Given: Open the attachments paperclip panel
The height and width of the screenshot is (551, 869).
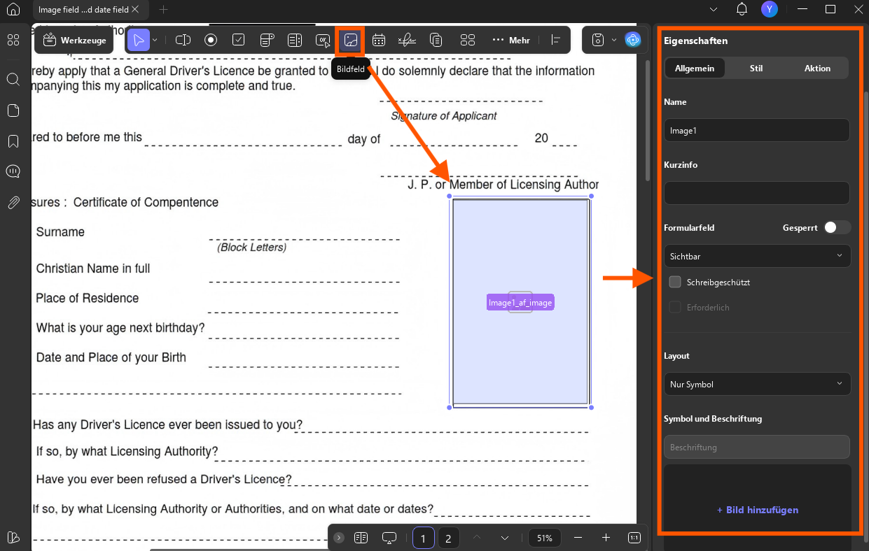Looking at the screenshot, I should tap(13, 203).
